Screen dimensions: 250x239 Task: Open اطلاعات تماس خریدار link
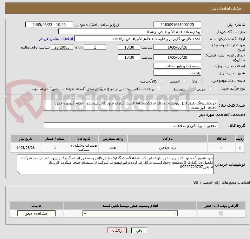pyautogui.click(x=56, y=39)
